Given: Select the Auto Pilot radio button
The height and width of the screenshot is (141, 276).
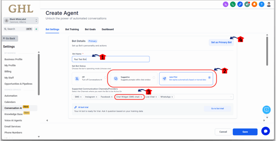Looking at the screenshot, I should coord(209,77).
